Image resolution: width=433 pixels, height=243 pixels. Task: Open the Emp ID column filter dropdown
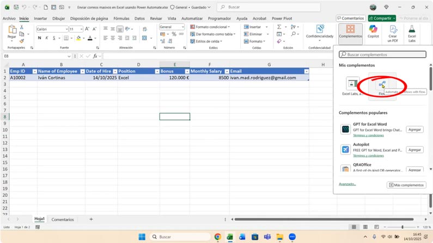pos(34,71)
